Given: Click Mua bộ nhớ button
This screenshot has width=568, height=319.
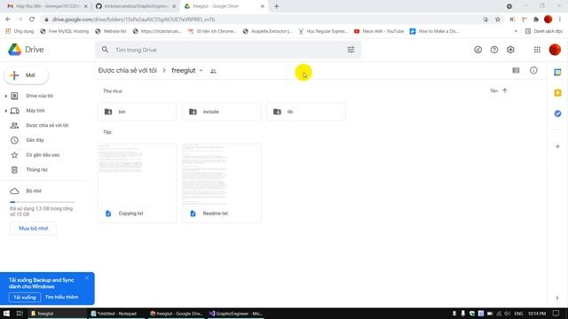Looking at the screenshot, I should (34, 229).
